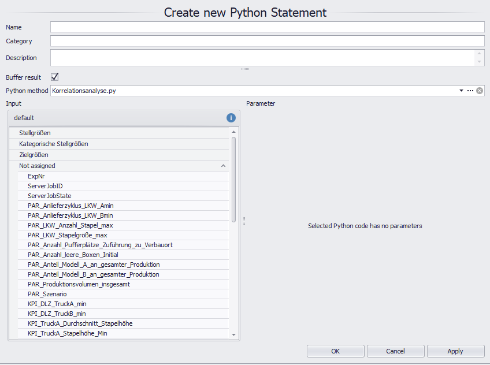Click the input list scrollbar up arrow

(234, 131)
